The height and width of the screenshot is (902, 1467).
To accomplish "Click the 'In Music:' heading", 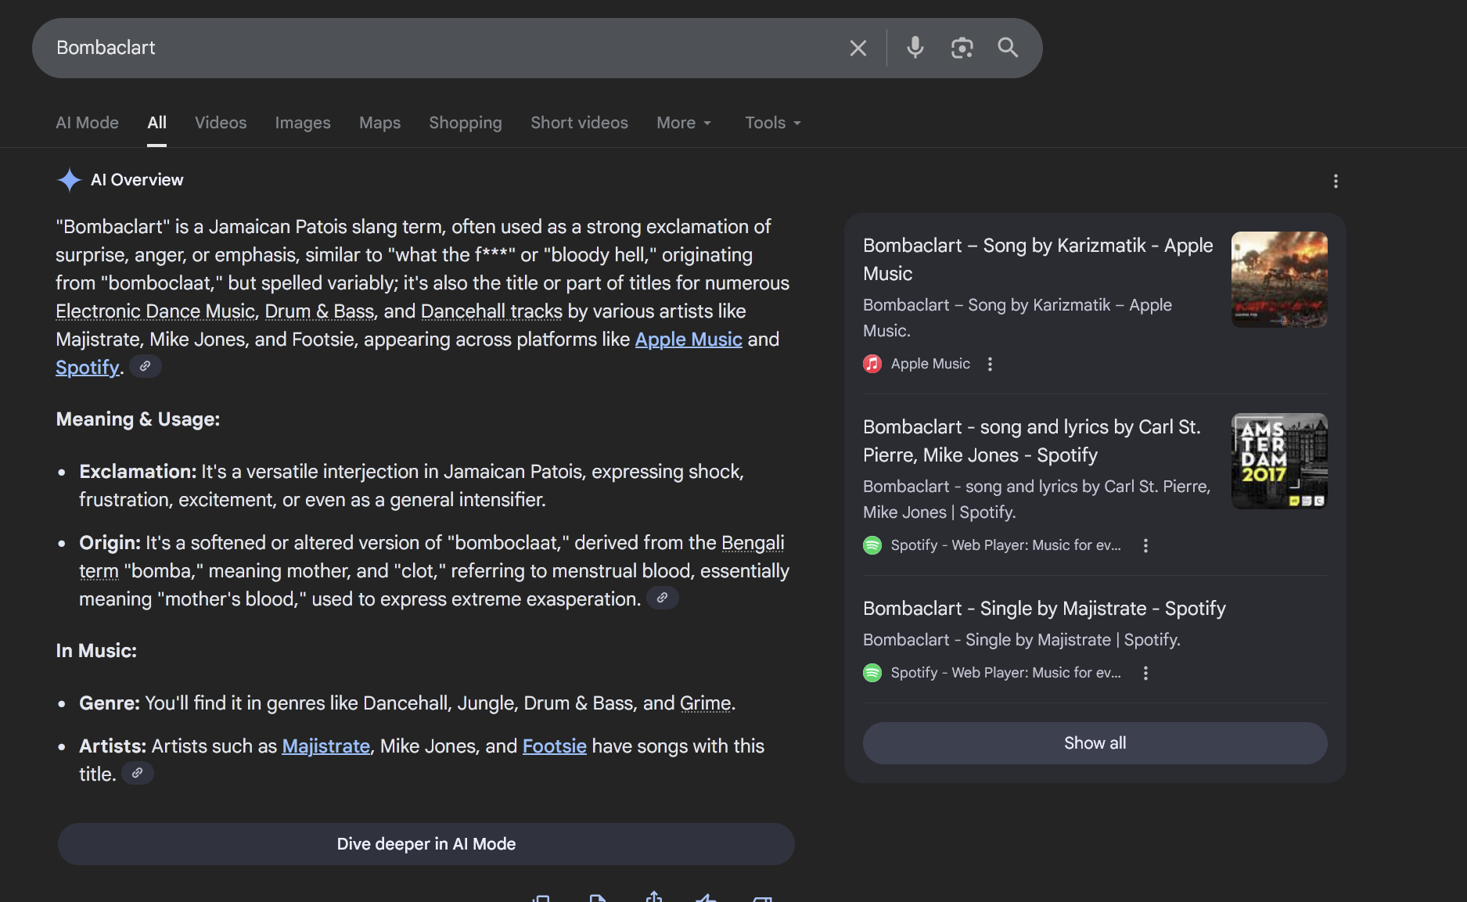I will pos(96,651).
